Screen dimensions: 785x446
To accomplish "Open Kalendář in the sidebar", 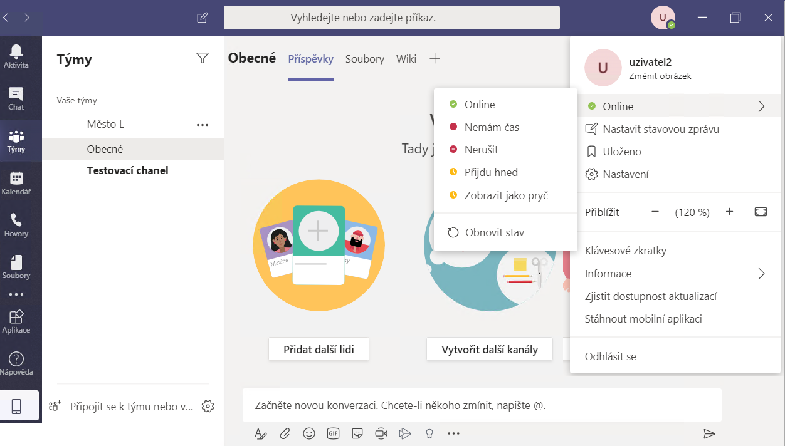I will point(16,183).
